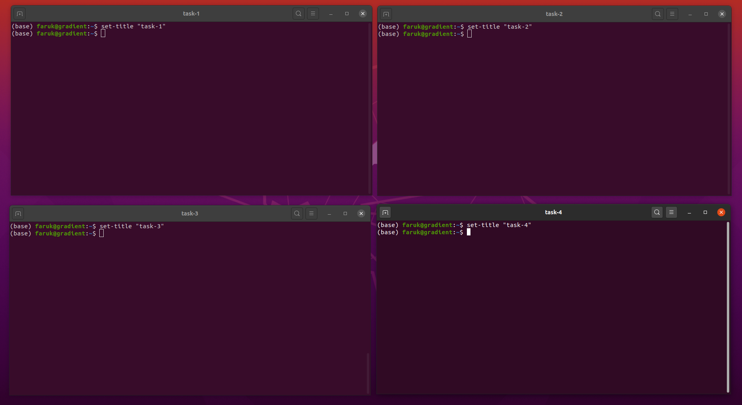Click the task-2 window title bar label
The image size is (742, 405).
click(x=554, y=14)
